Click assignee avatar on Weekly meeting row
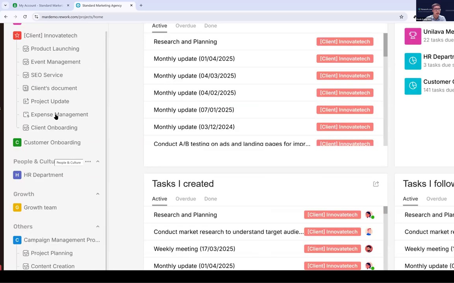 pyautogui.click(x=369, y=249)
